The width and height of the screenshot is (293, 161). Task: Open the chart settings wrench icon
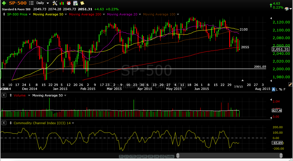click(x=55, y=3)
